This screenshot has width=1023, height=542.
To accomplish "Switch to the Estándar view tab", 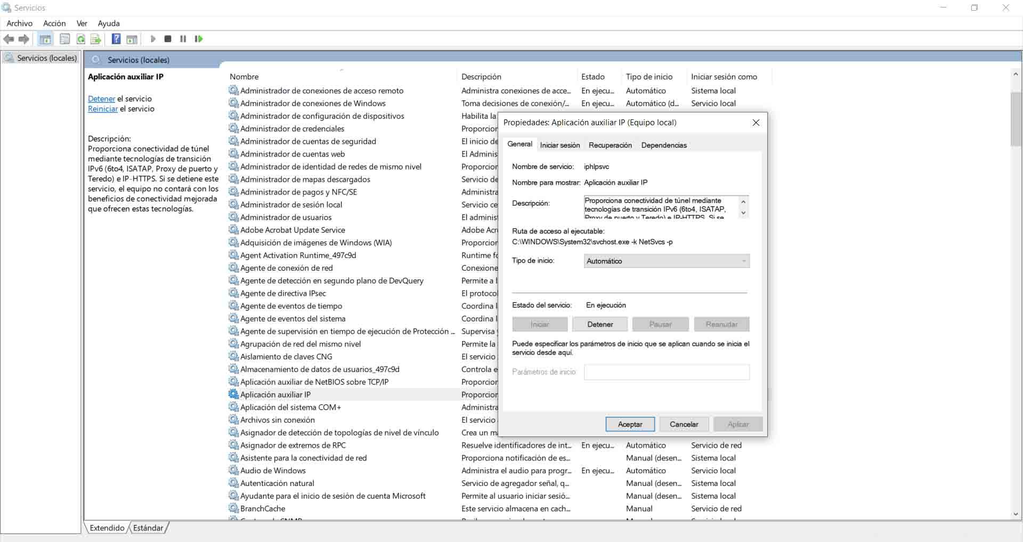I will pyautogui.click(x=148, y=528).
